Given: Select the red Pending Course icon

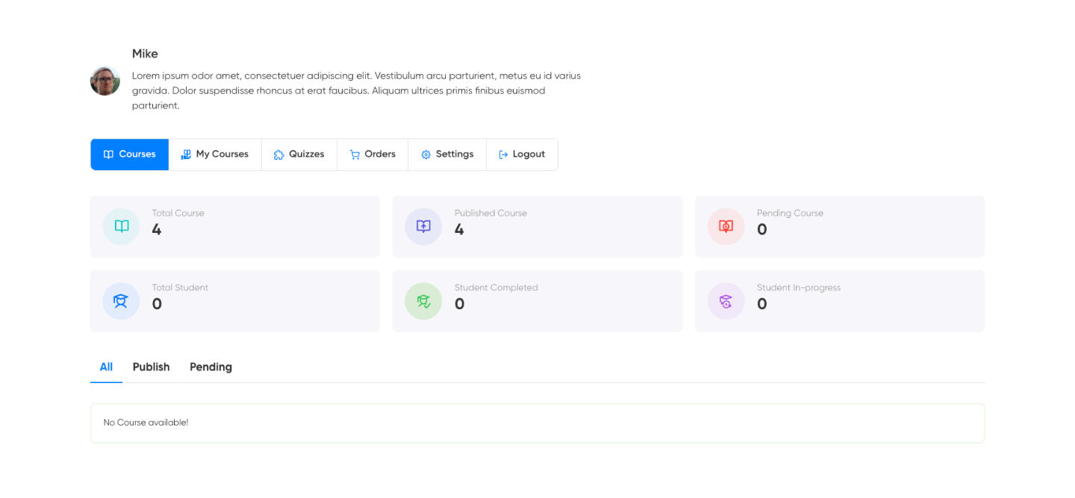Looking at the screenshot, I should click(x=726, y=226).
